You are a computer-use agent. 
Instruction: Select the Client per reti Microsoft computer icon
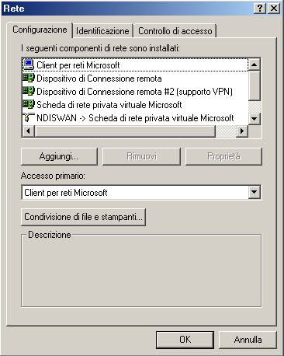[x=29, y=65]
